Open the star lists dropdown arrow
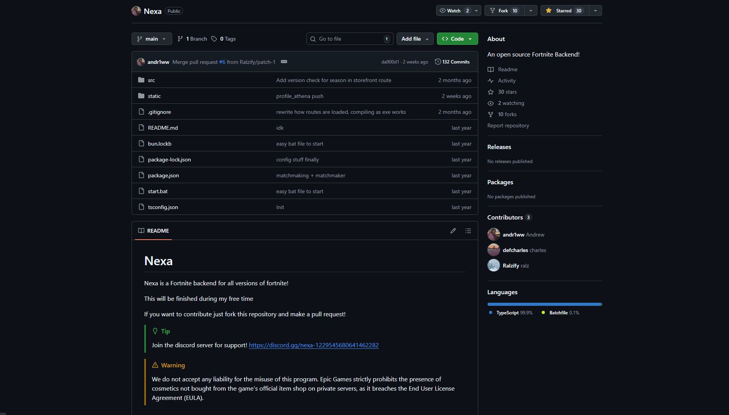This screenshot has width=729, height=415. coord(596,11)
